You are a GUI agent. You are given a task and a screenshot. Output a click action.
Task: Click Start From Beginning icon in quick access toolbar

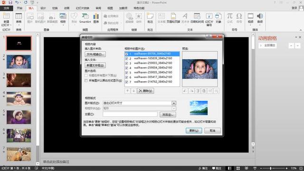(32, 2)
